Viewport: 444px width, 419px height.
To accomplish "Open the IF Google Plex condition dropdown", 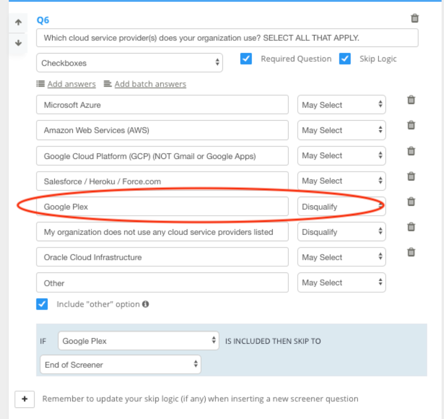I will click(138, 341).
